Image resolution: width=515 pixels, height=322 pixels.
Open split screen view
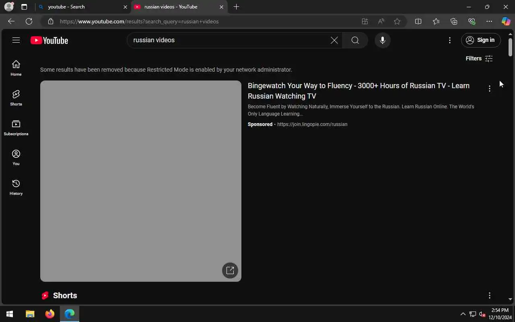point(418,21)
